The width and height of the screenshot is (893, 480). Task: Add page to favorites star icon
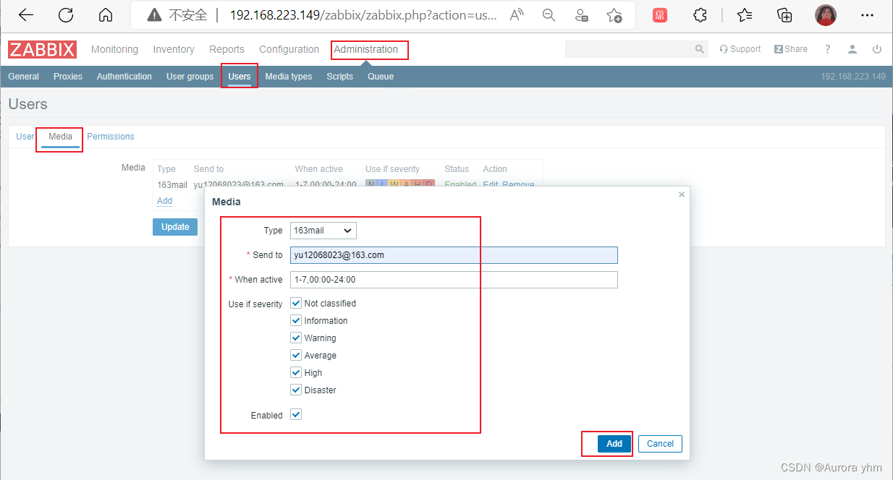tap(614, 15)
